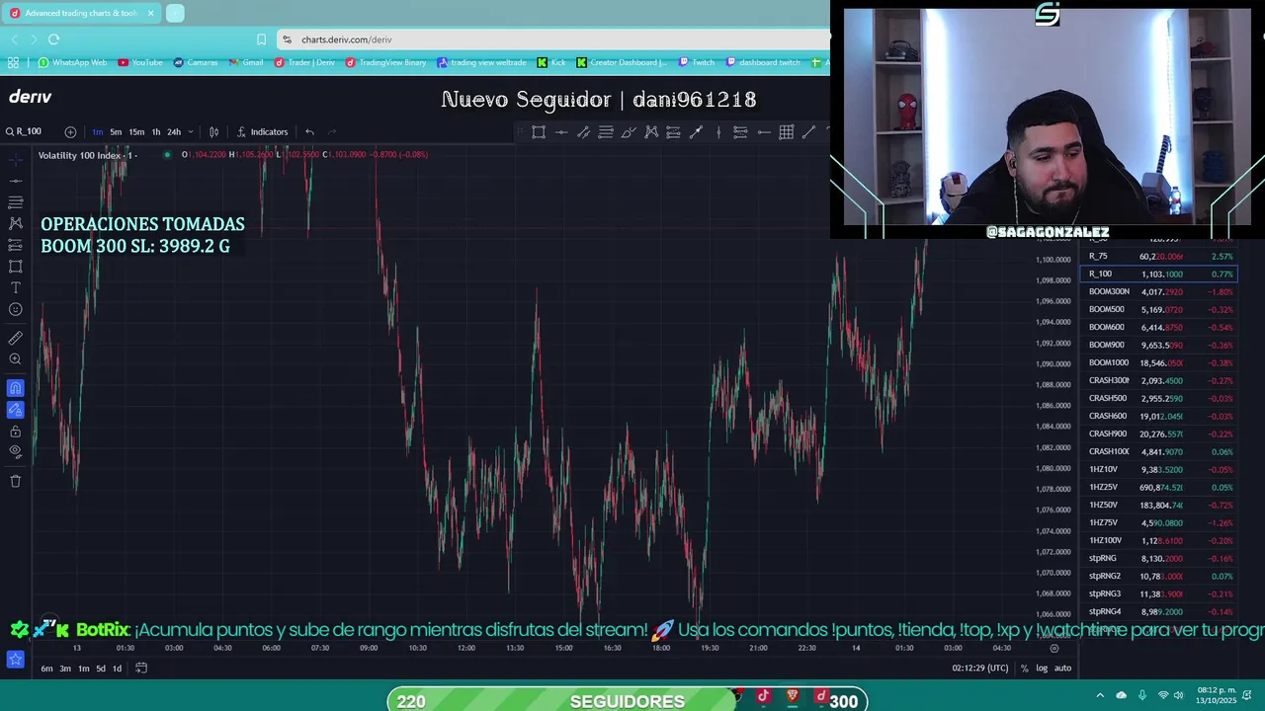Click the browser address bar
1265x711 pixels.
tap(553, 39)
